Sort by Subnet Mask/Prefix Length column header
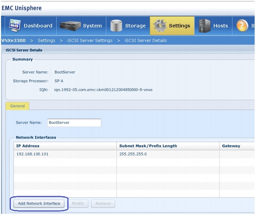The image size is (256, 224). (x=168, y=146)
